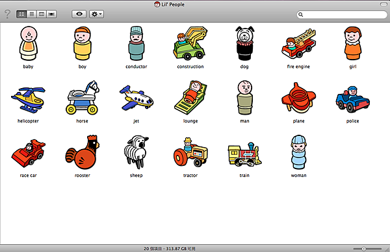
Task: Click the red plane icon
Action: click(298, 98)
